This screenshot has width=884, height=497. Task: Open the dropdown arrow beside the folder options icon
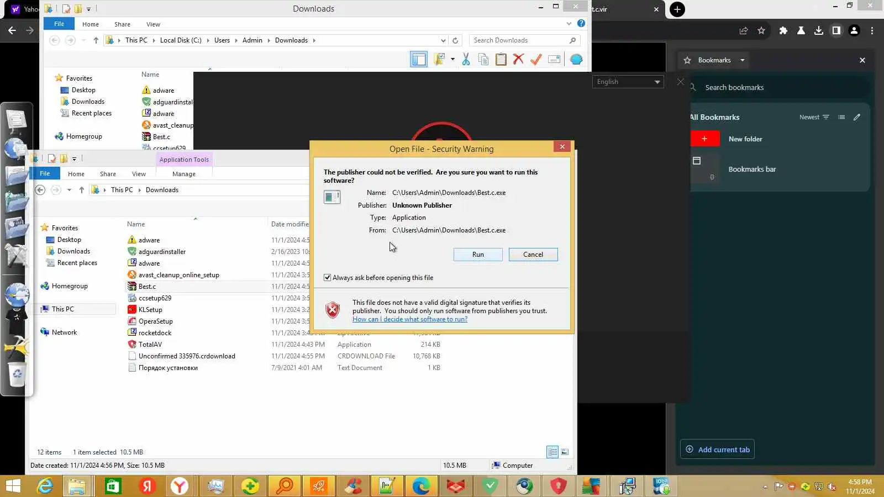tap(452, 60)
